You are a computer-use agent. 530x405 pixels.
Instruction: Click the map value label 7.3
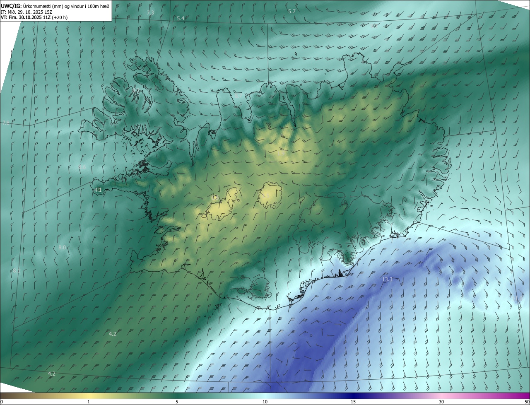click(150, 13)
